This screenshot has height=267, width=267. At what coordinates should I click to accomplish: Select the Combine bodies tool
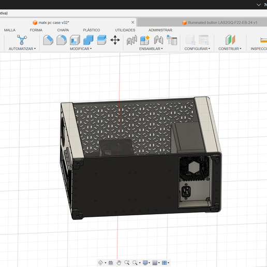click(88, 40)
